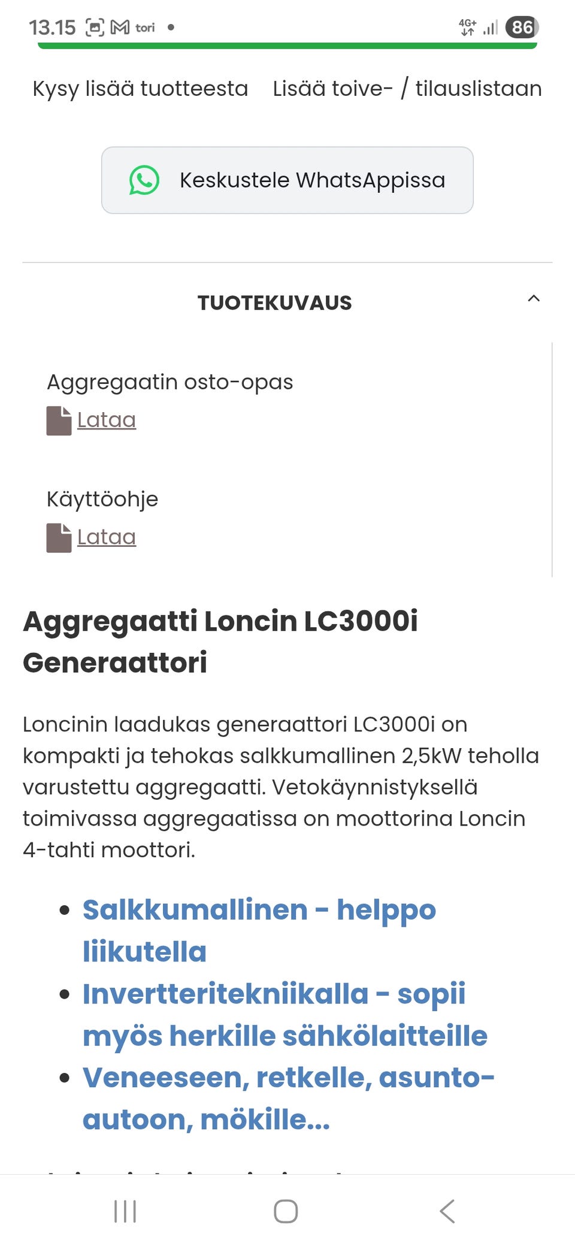Viewport: 575px width, 1246px height.
Task: Tap the mobile signal strength icon
Action: pos(491,28)
